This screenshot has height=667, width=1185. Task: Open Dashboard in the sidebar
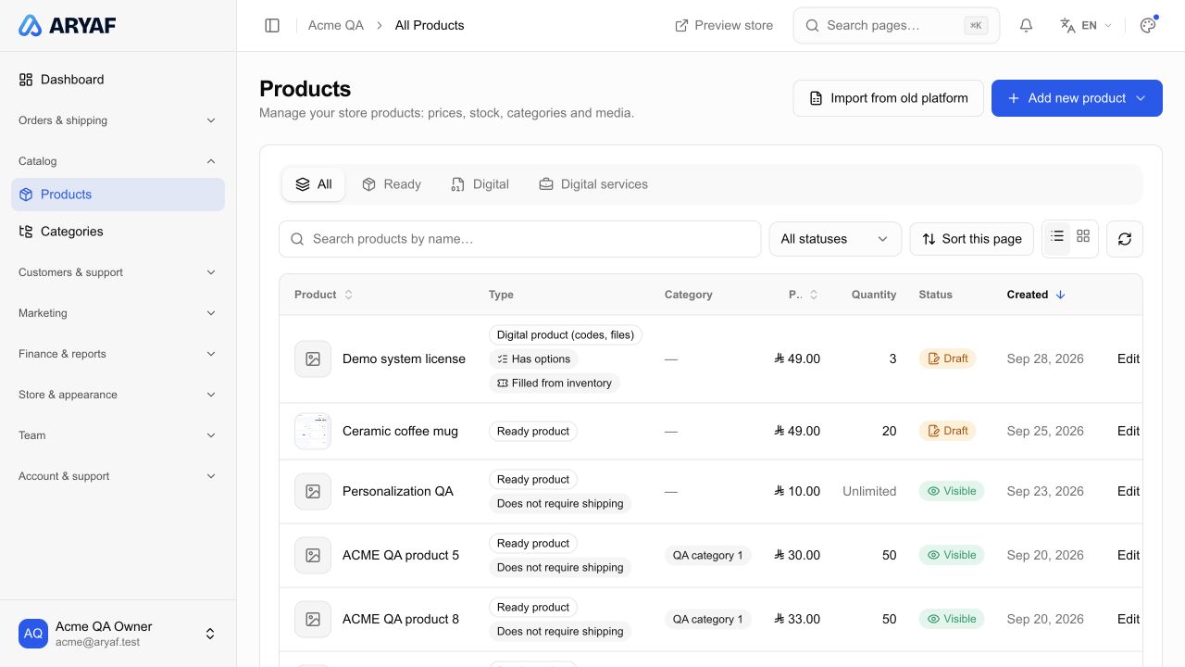118,80
